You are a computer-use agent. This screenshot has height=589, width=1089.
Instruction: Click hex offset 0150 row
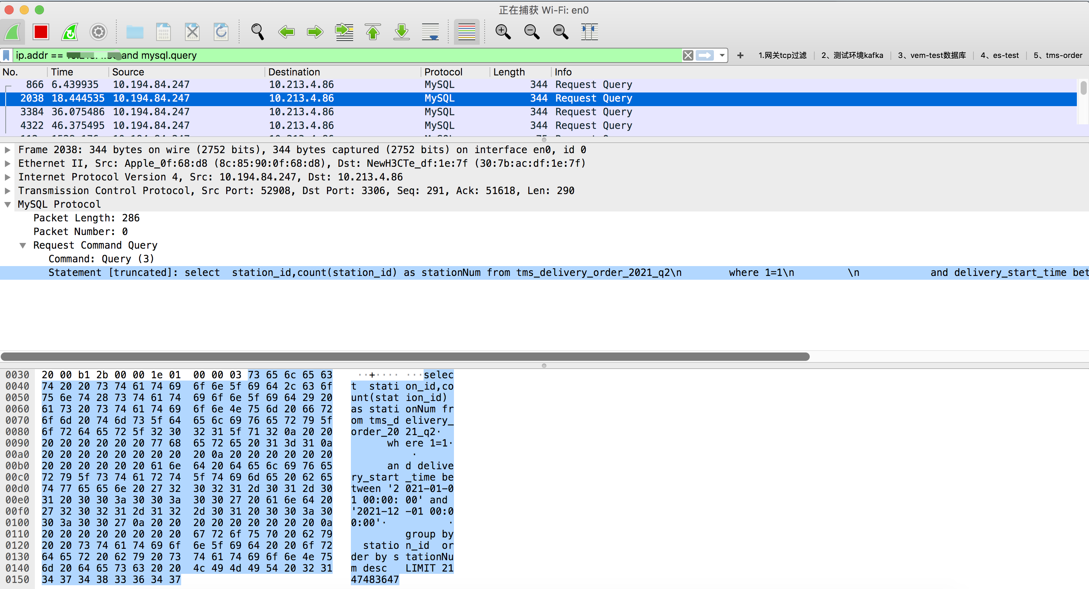coord(17,580)
